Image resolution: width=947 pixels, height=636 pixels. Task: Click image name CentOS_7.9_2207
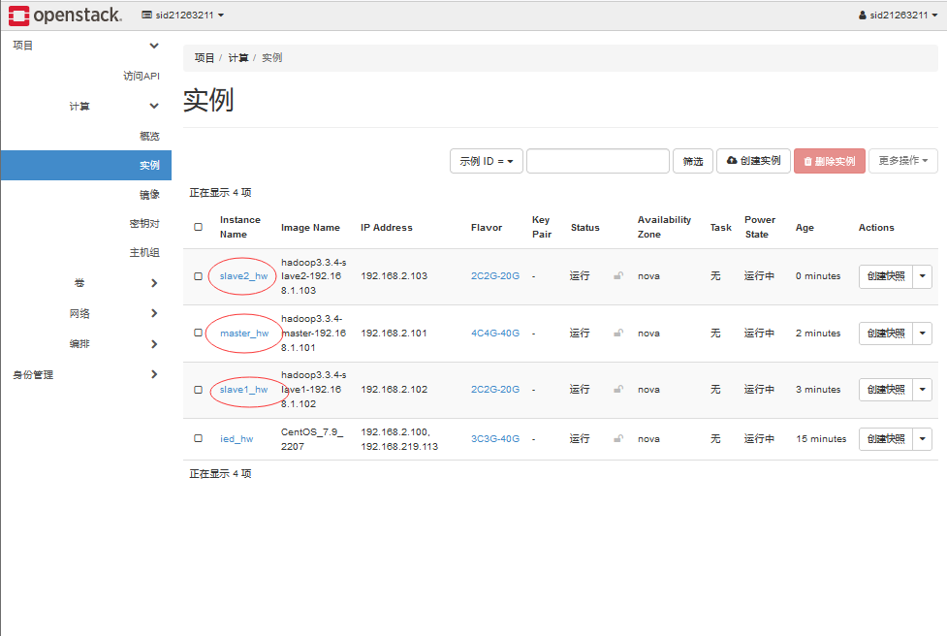point(312,439)
